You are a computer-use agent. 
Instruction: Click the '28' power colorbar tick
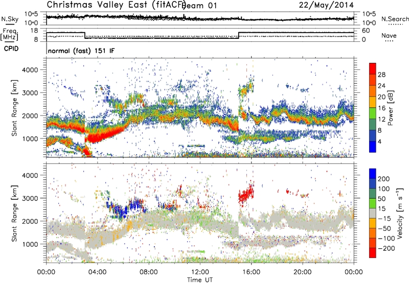(x=381, y=75)
